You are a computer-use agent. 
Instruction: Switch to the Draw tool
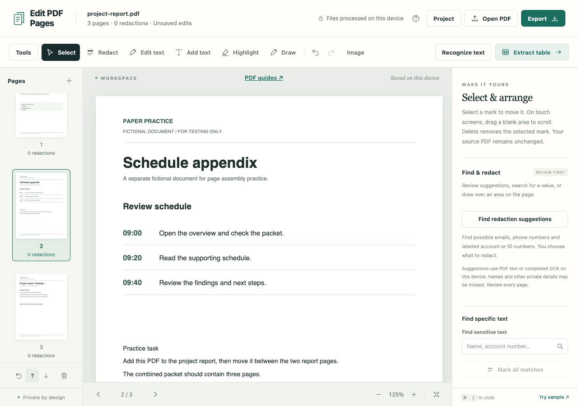click(283, 52)
